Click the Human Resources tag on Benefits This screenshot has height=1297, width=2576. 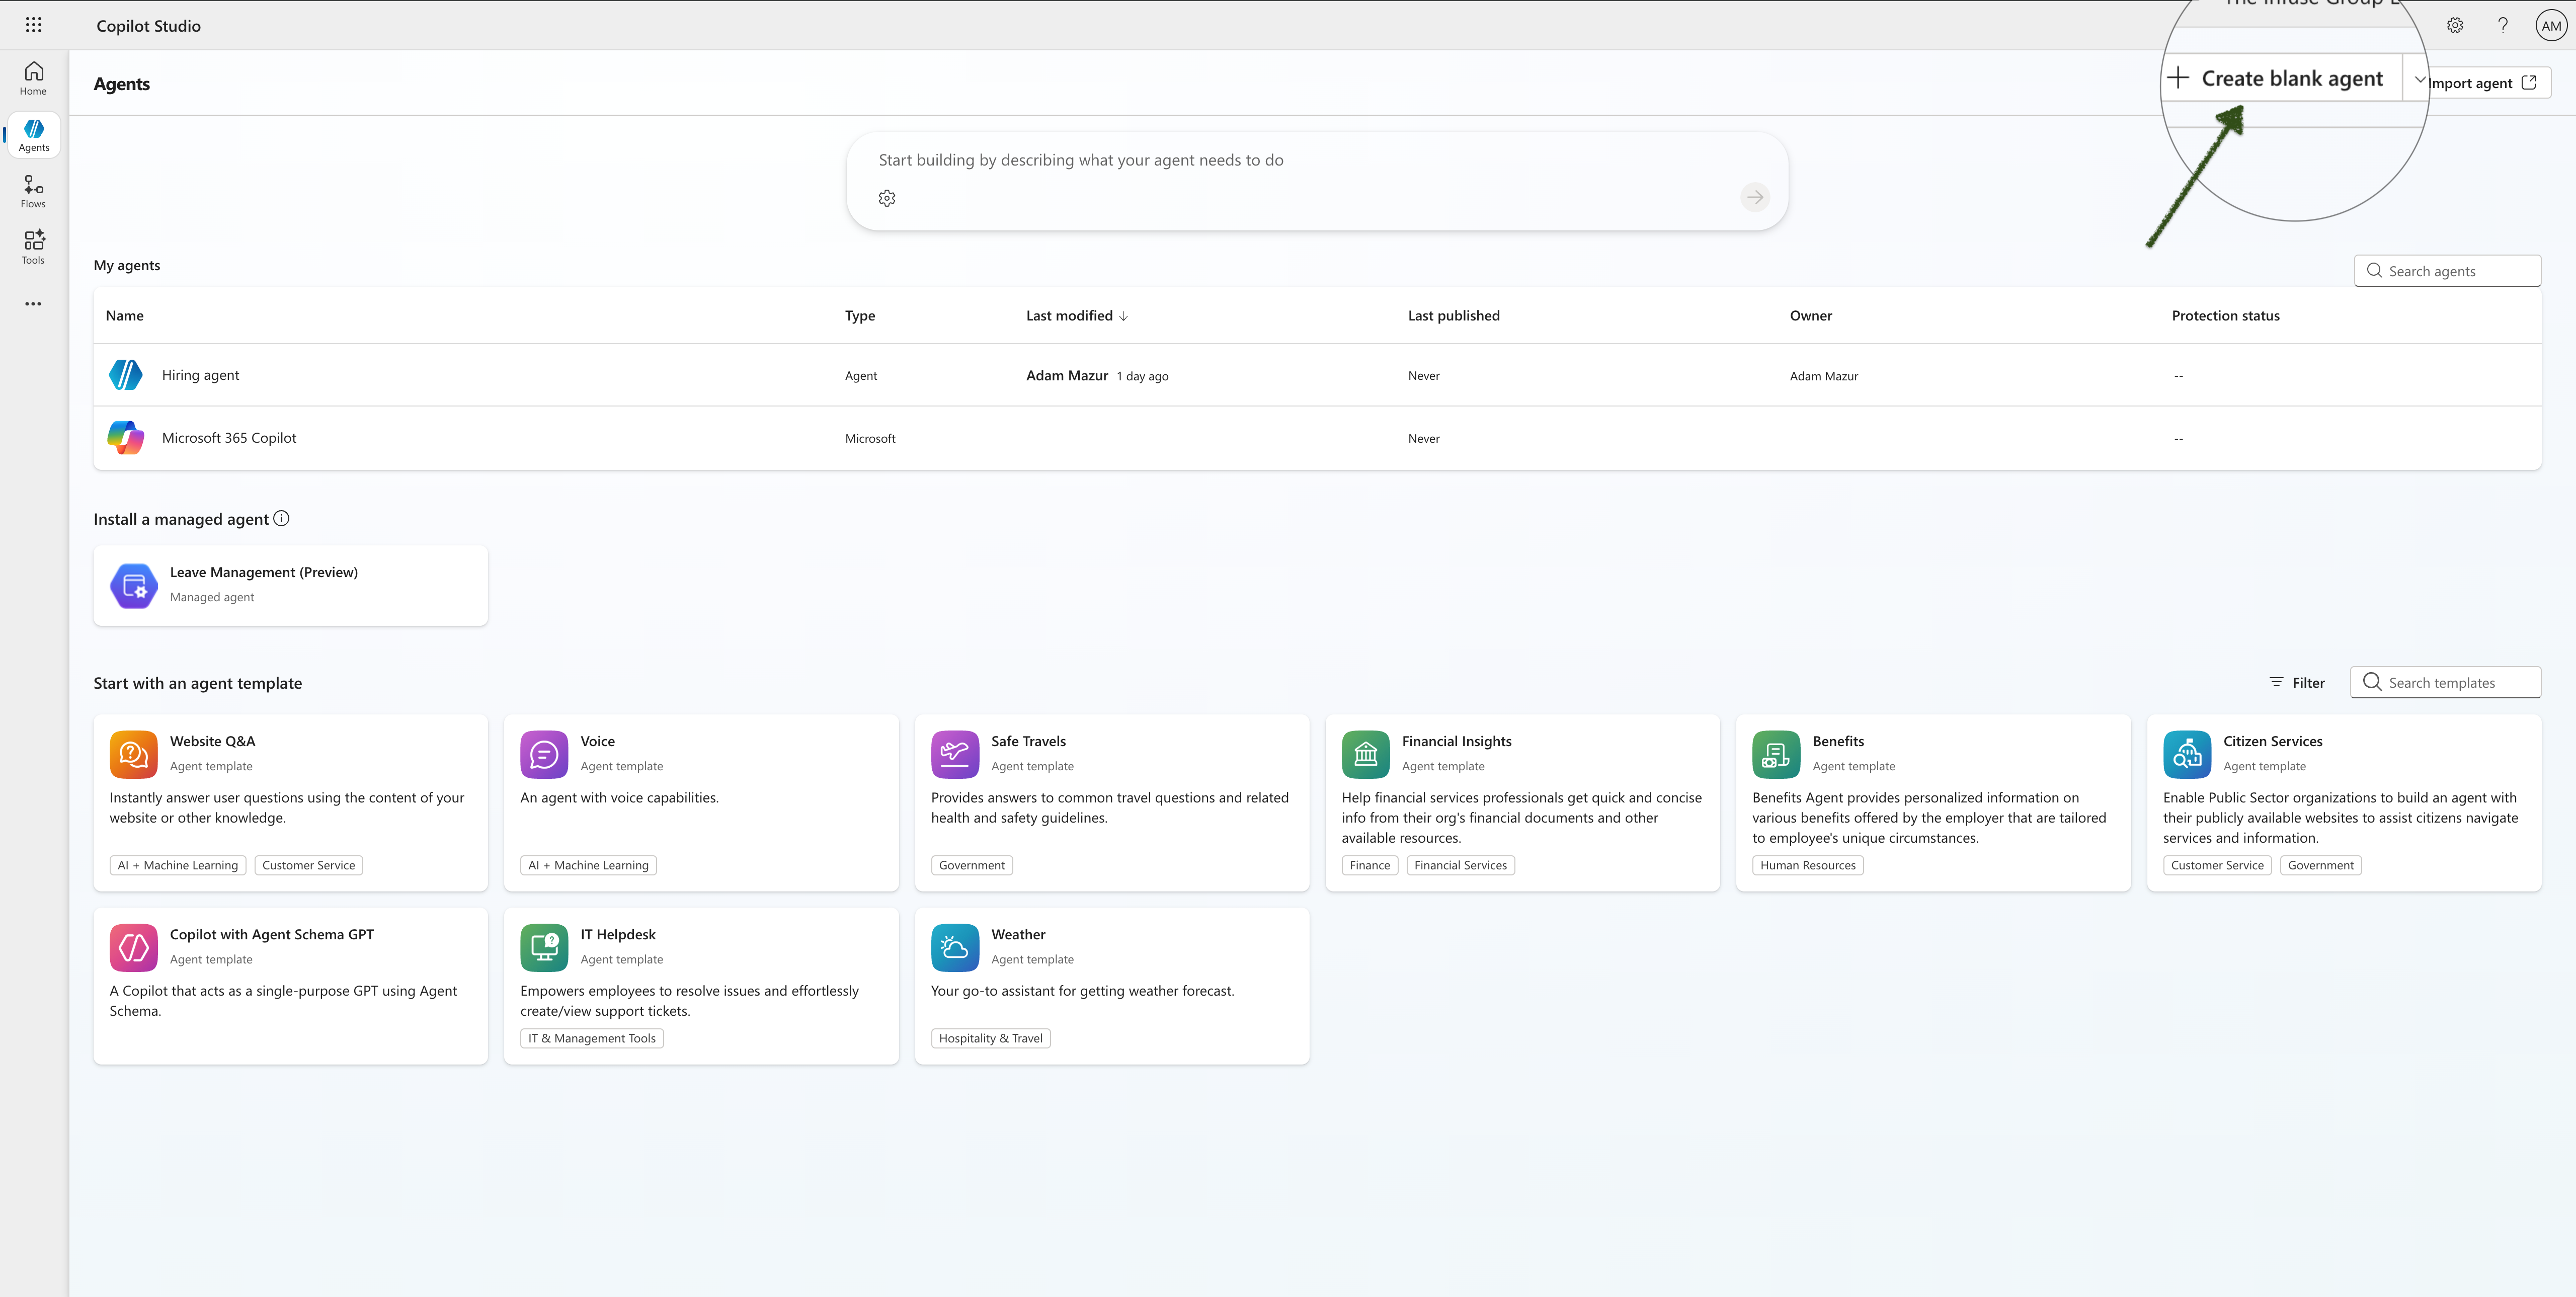(1808, 866)
